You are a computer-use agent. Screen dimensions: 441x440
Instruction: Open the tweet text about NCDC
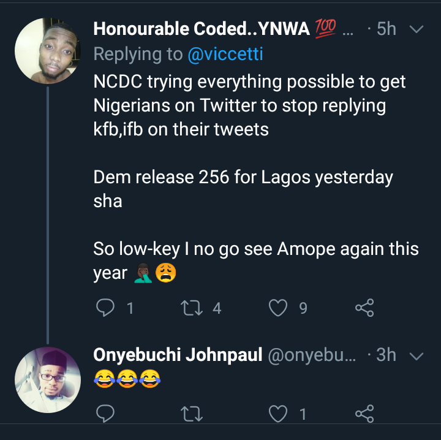248,105
